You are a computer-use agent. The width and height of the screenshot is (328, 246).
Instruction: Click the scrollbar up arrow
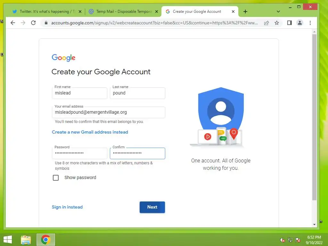314,32
